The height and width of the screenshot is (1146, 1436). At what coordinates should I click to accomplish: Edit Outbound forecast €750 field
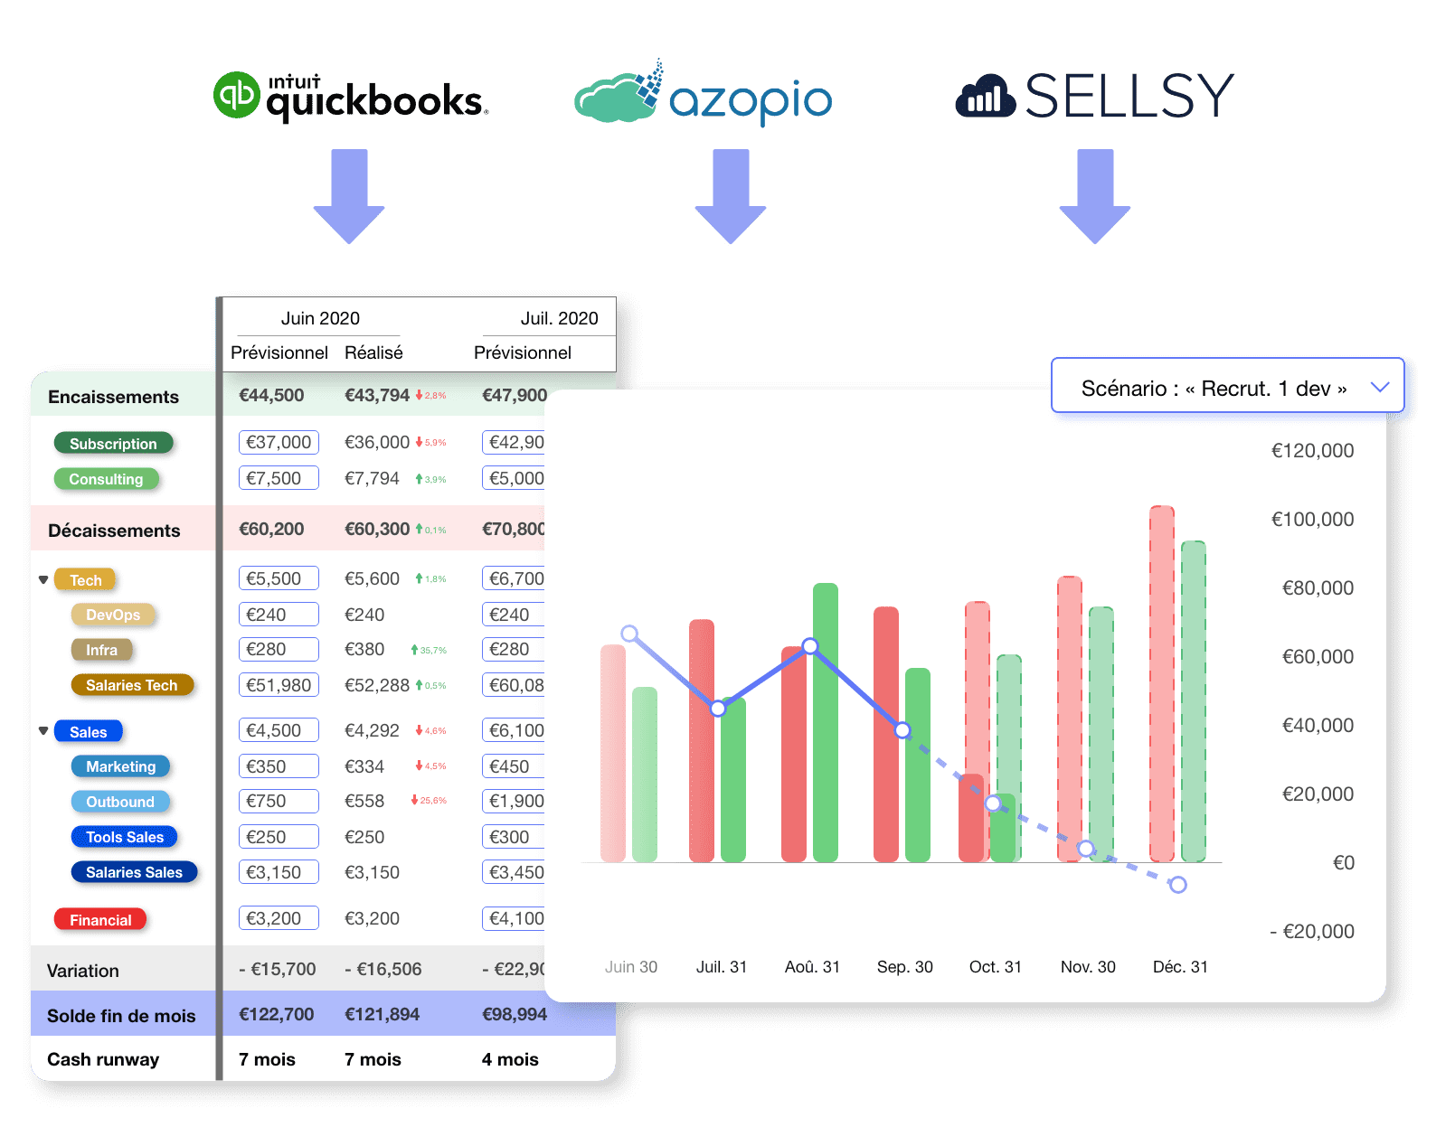pyautogui.click(x=279, y=801)
